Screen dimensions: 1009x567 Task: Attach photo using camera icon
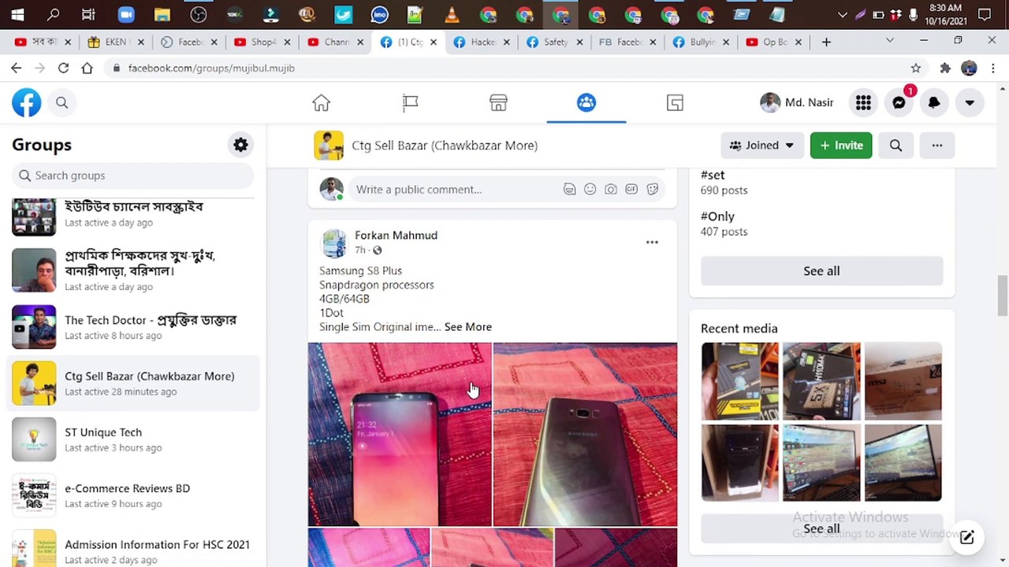[x=611, y=189]
